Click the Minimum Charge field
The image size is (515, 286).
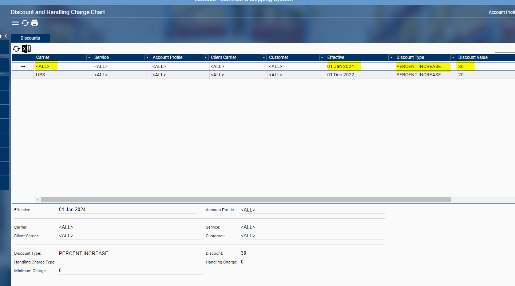coord(129,271)
